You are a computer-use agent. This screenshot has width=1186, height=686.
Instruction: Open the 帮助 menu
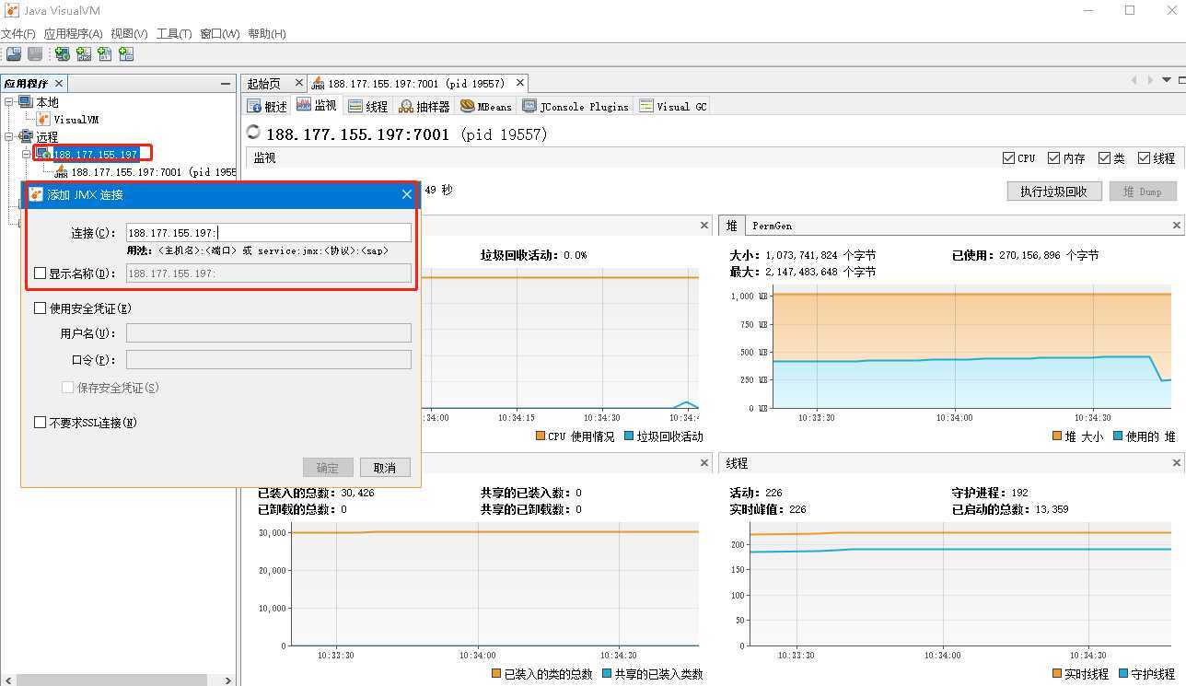267,33
